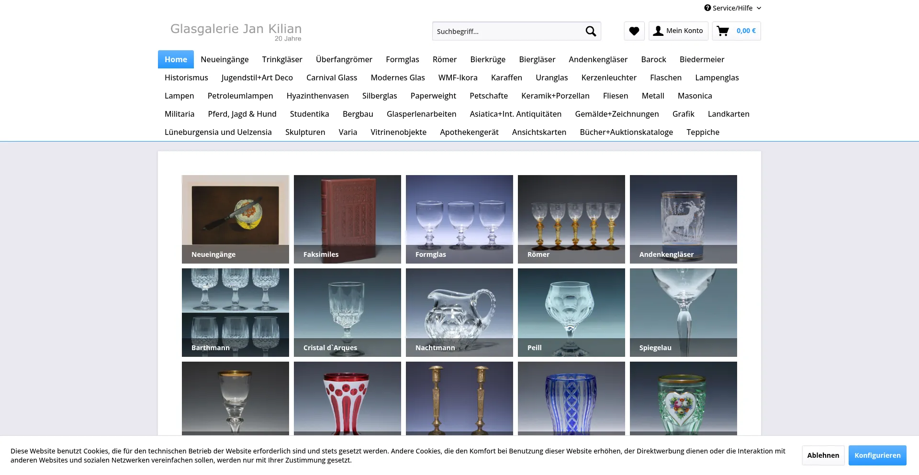The image size is (919, 475).
Task: Open the Peill glass tile
Action: [572, 312]
